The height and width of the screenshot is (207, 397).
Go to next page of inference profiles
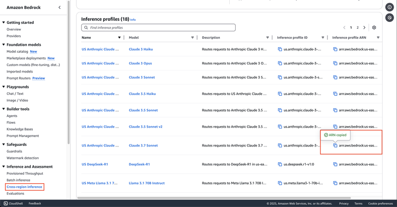pyautogui.click(x=364, y=28)
